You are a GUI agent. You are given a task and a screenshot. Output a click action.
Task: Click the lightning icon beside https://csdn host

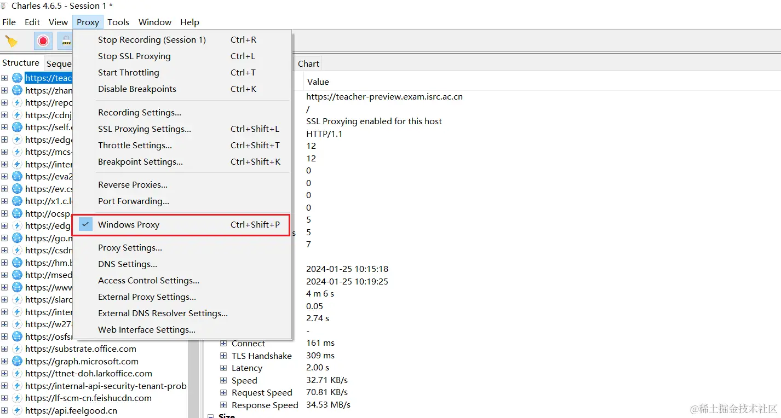coord(17,250)
